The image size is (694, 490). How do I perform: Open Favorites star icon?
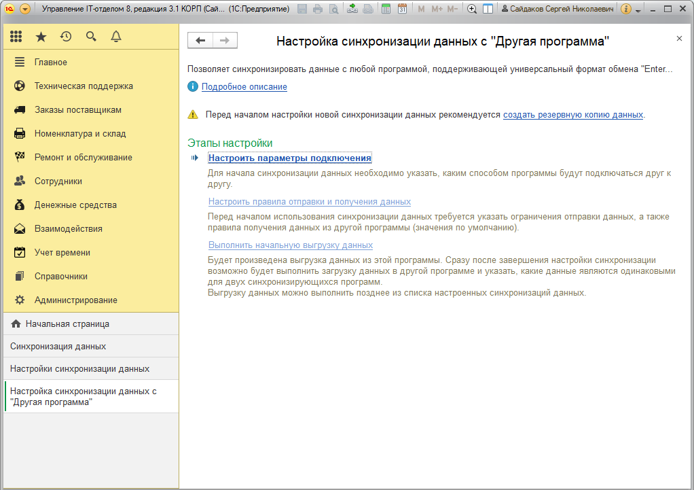(x=41, y=37)
